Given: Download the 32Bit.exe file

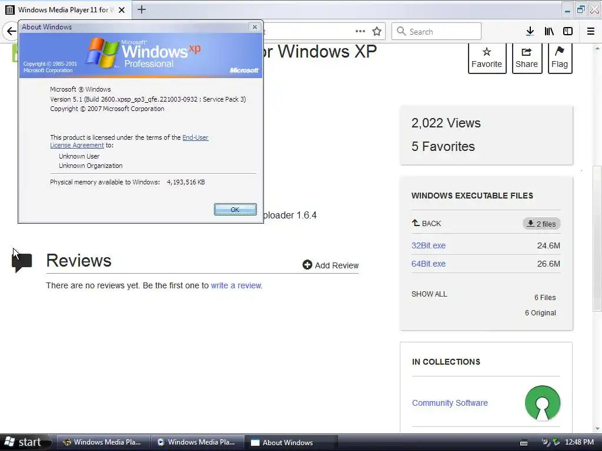Looking at the screenshot, I should coord(429,245).
